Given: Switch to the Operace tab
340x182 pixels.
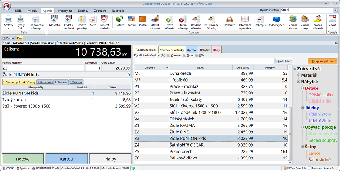Looking at the screenshot, I should point(192,50).
